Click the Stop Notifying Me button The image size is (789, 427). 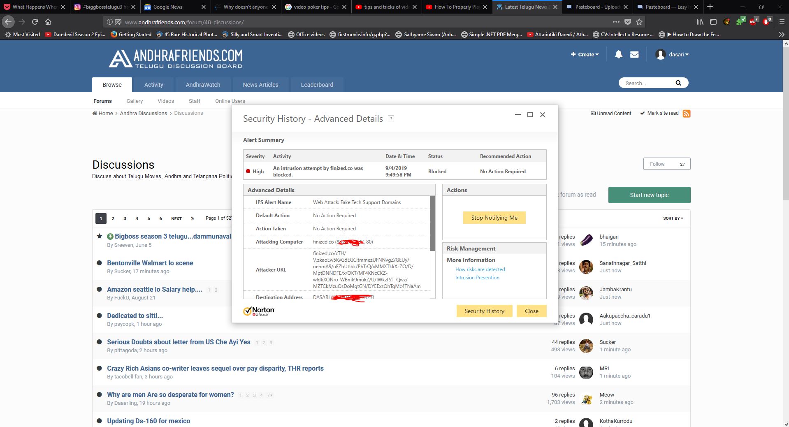tap(494, 218)
